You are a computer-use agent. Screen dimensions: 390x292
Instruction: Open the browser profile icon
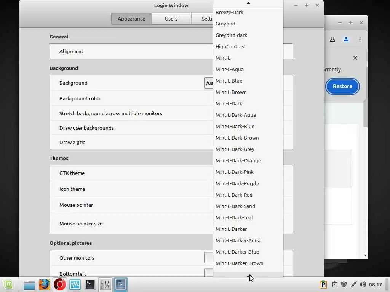tap(346, 39)
